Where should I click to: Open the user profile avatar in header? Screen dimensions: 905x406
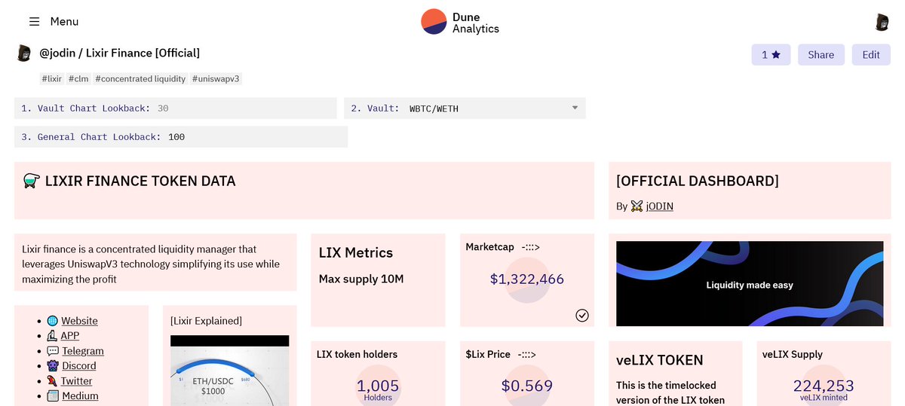click(x=882, y=22)
